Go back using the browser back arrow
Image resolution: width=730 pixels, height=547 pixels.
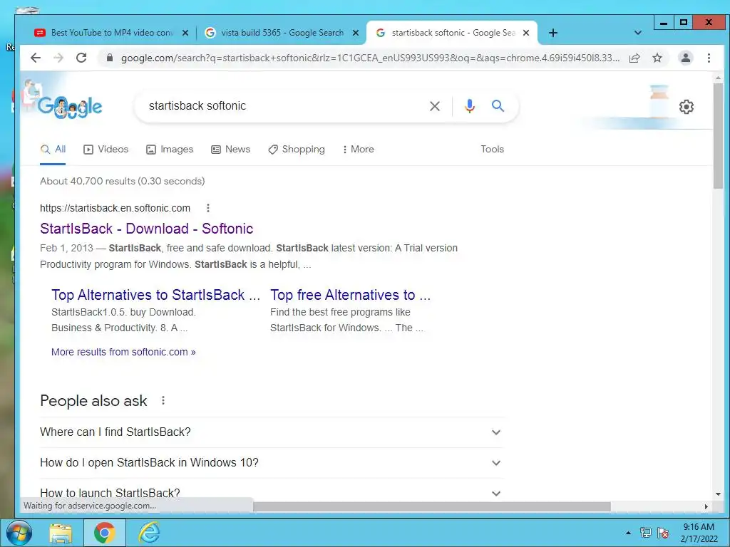(x=36, y=58)
